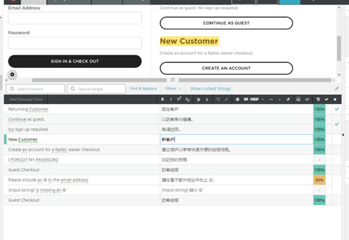Confirm translation using toolbar checkmark
Viewport: 349px width, 240px height.
click(x=327, y=100)
